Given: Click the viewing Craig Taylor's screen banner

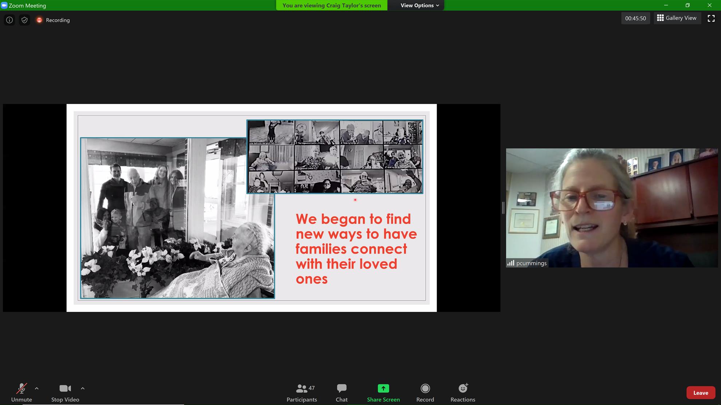Looking at the screenshot, I should [x=331, y=5].
